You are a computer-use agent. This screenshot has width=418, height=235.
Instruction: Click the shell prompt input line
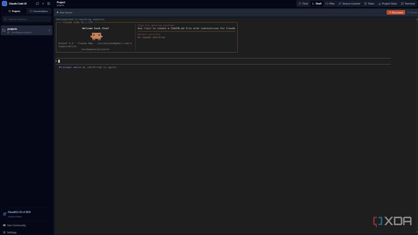(223, 61)
